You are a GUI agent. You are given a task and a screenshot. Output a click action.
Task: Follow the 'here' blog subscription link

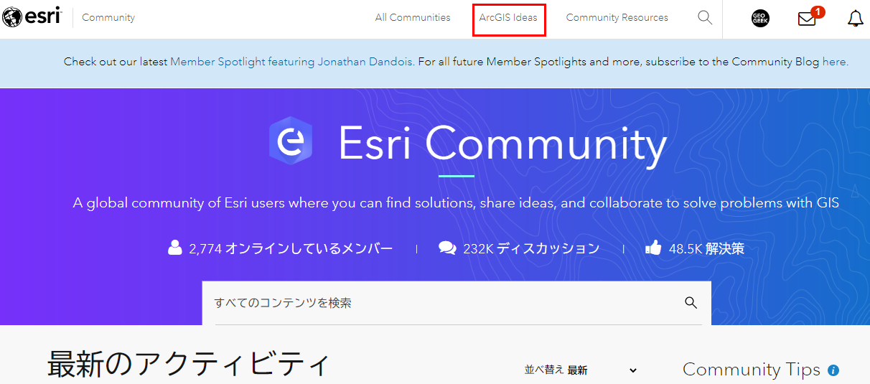coord(834,62)
